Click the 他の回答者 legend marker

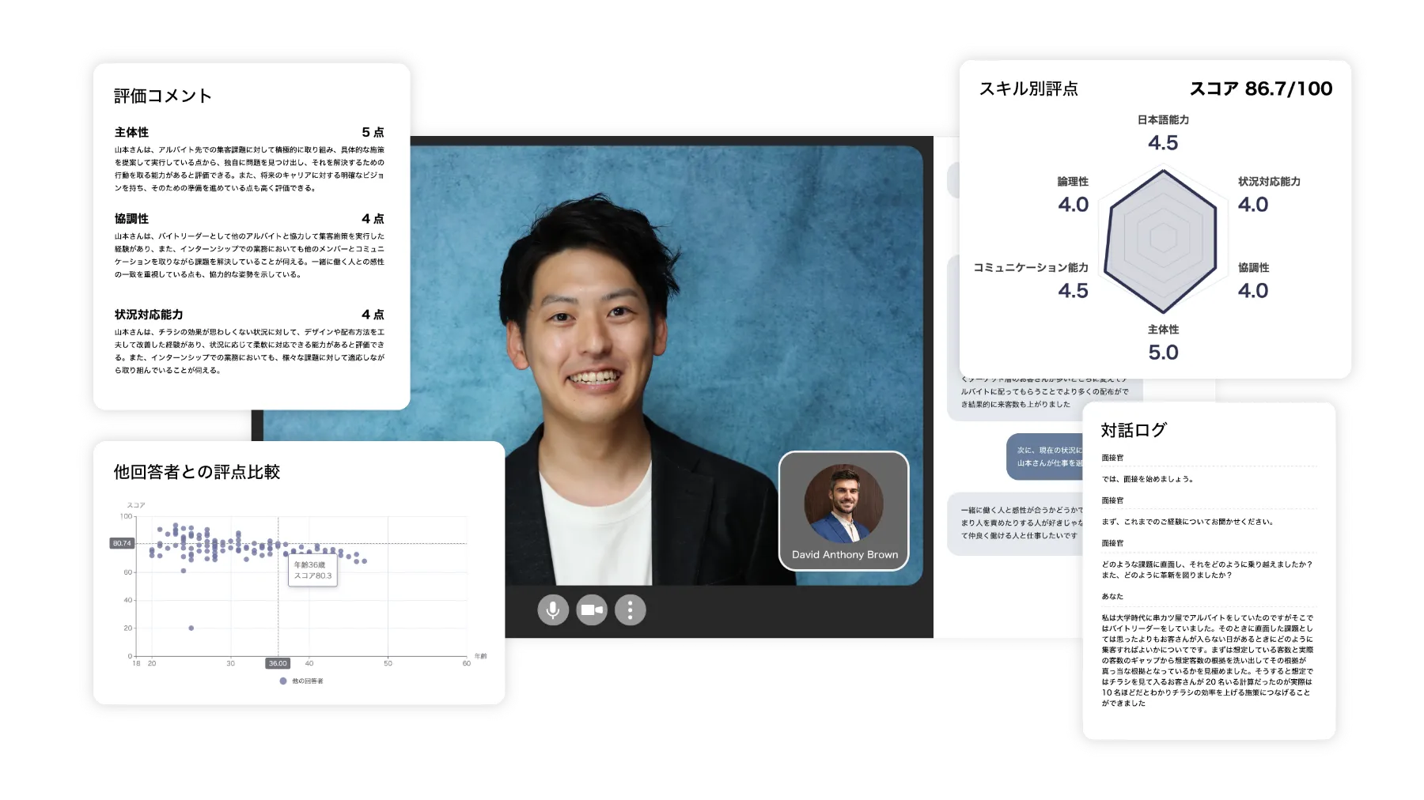coord(283,681)
